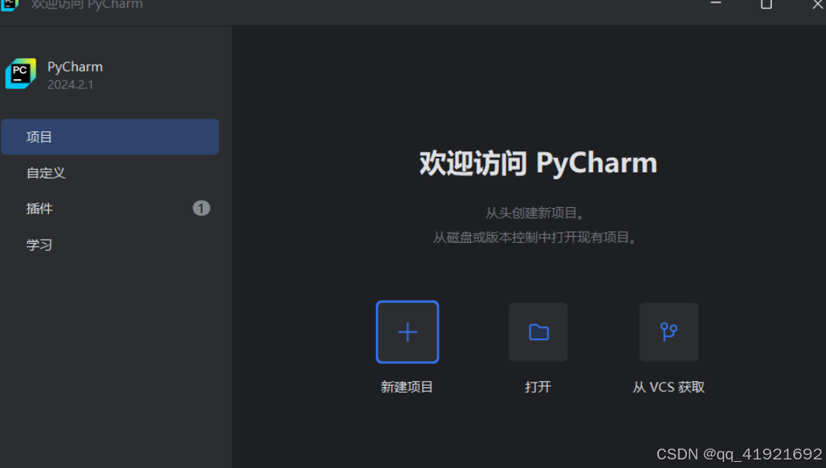Select the 项目 tab in sidebar

[110, 137]
